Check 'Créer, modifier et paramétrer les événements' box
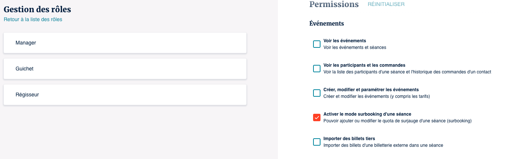The image size is (505, 159). 317,93
